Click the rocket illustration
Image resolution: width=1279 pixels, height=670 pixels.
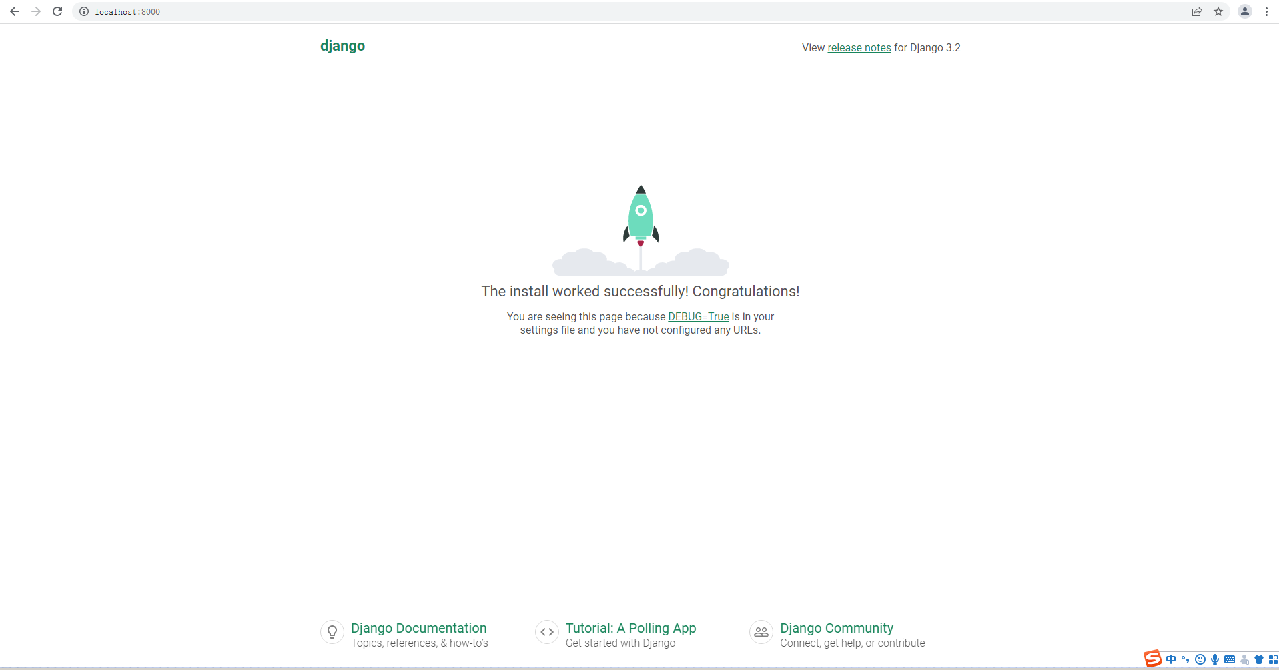[641, 230]
